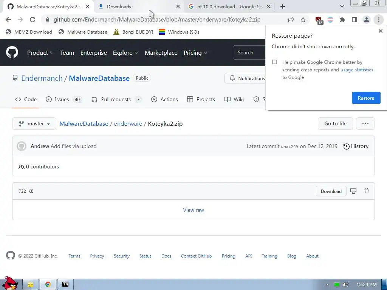Open the Issues repository tab

(63, 99)
